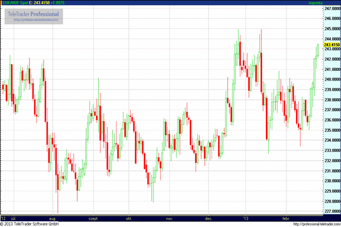This screenshot has width=341, height=227.
Task: Select the febr. marker on the time axis
Action: pos(287,218)
